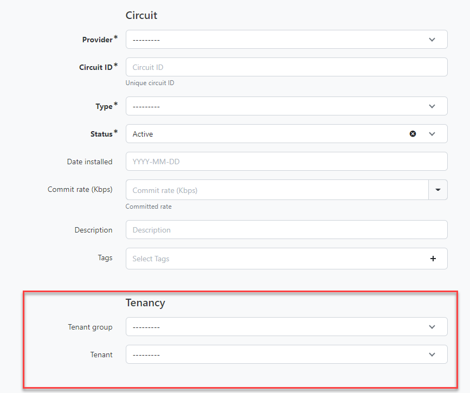This screenshot has width=470, height=393.
Task: Click the Status field label
Action: click(x=101, y=134)
